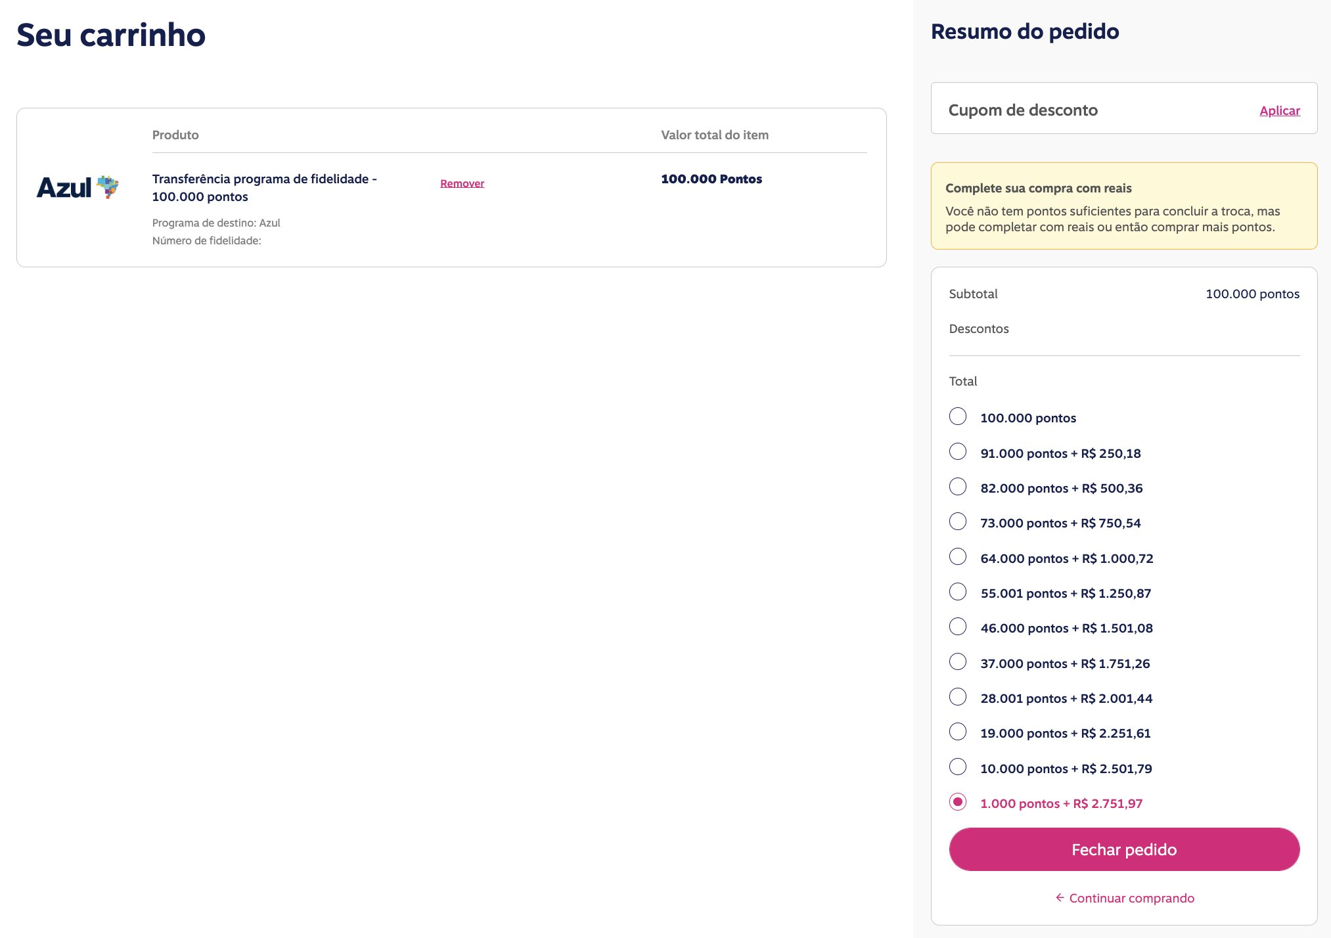Remove the Azul transfer item from cart
The height and width of the screenshot is (938, 1331).
pyautogui.click(x=462, y=183)
